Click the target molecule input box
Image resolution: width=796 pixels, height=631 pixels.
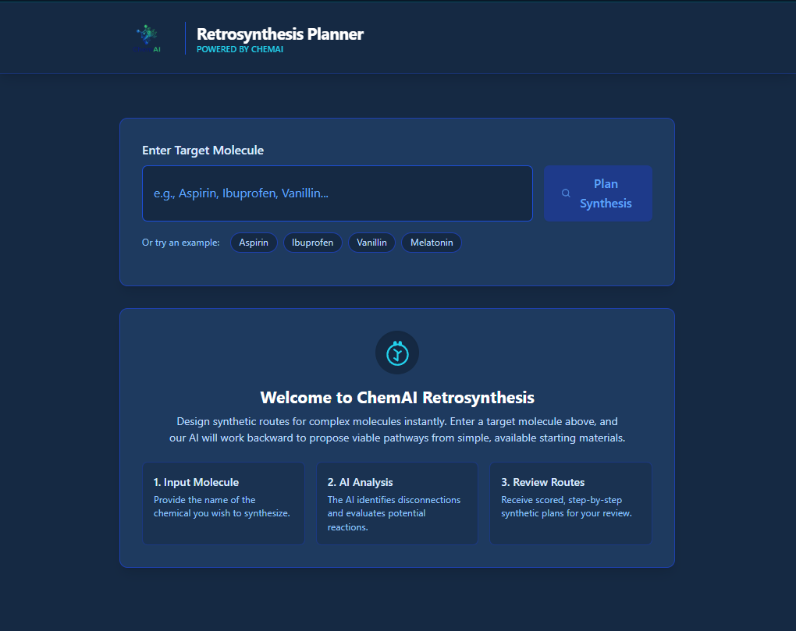click(337, 193)
